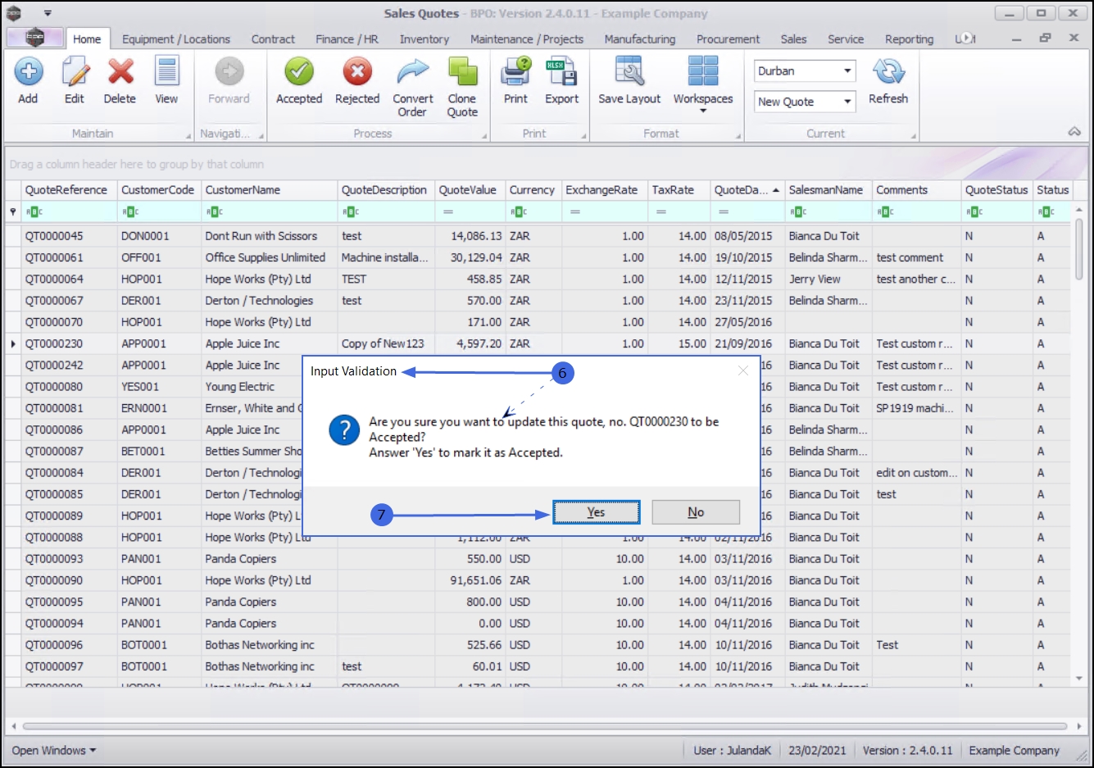Expand the Workspaces dropdown menu

(x=703, y=111)
